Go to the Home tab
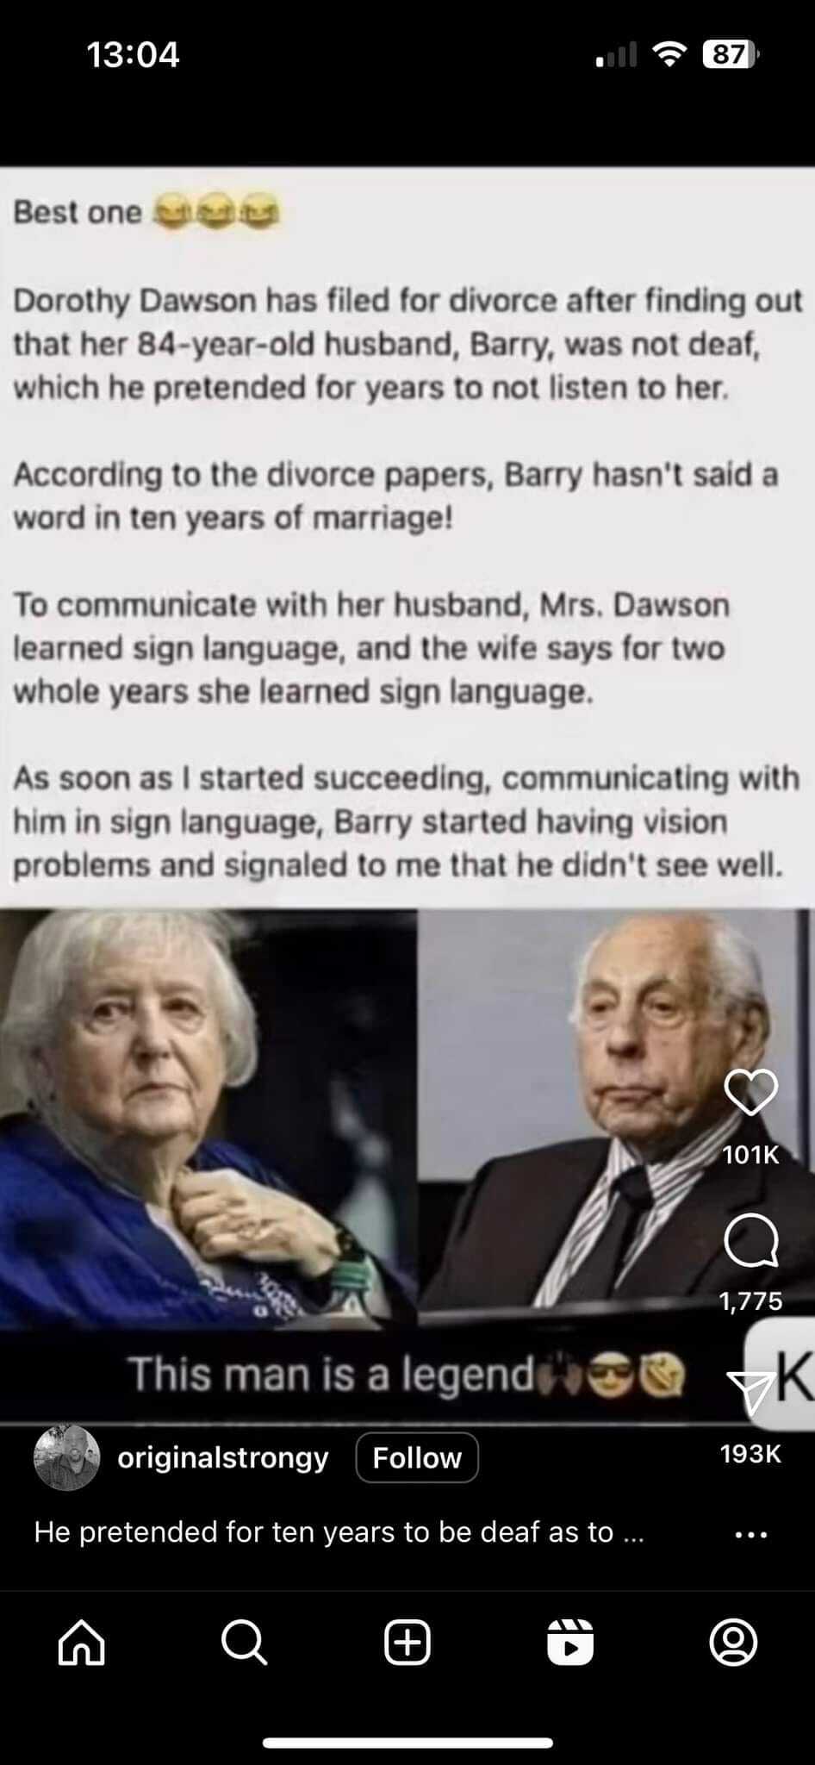815x1765 pixels. [82, 1642]
